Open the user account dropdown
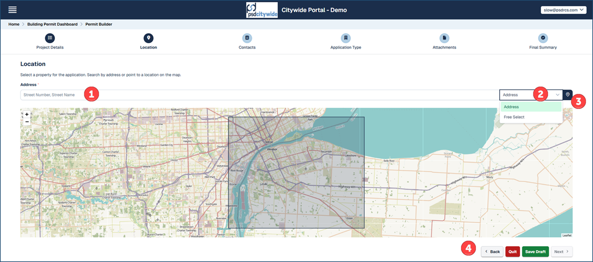The height and width of the screenshot is (262, 593). (x=563, y=10)
